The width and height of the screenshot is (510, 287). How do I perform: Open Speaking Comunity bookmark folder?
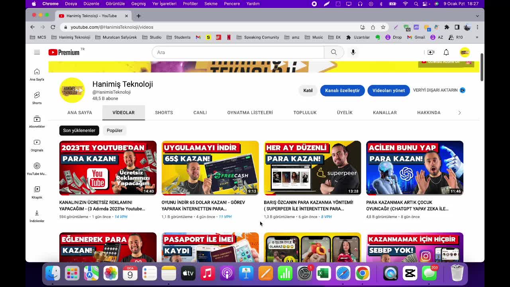[x=258, y=37]
